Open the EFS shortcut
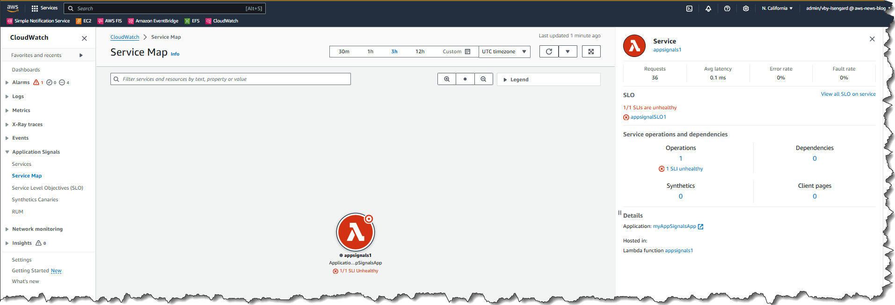This screenshot has height=305, width=895. coord(192,21)
